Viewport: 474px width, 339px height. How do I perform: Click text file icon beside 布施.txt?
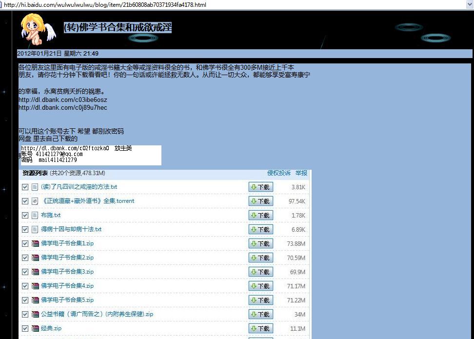point(35,215)
